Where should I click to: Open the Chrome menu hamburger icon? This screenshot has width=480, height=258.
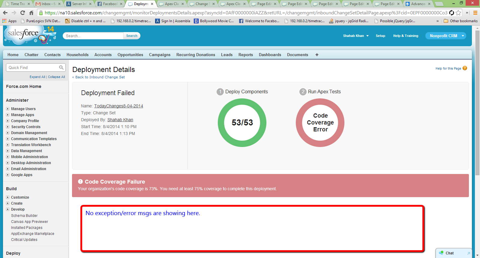point(475,13)
